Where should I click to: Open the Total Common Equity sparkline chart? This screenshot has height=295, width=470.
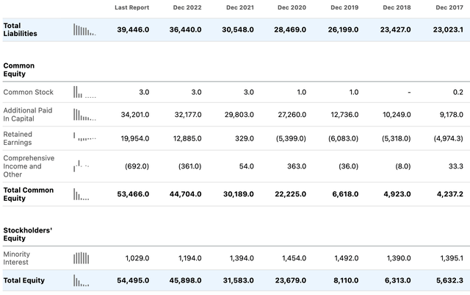[82, 194]
